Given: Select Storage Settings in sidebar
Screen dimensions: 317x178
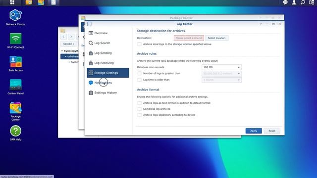Looking at the screenshot, I should coord(108,73).
